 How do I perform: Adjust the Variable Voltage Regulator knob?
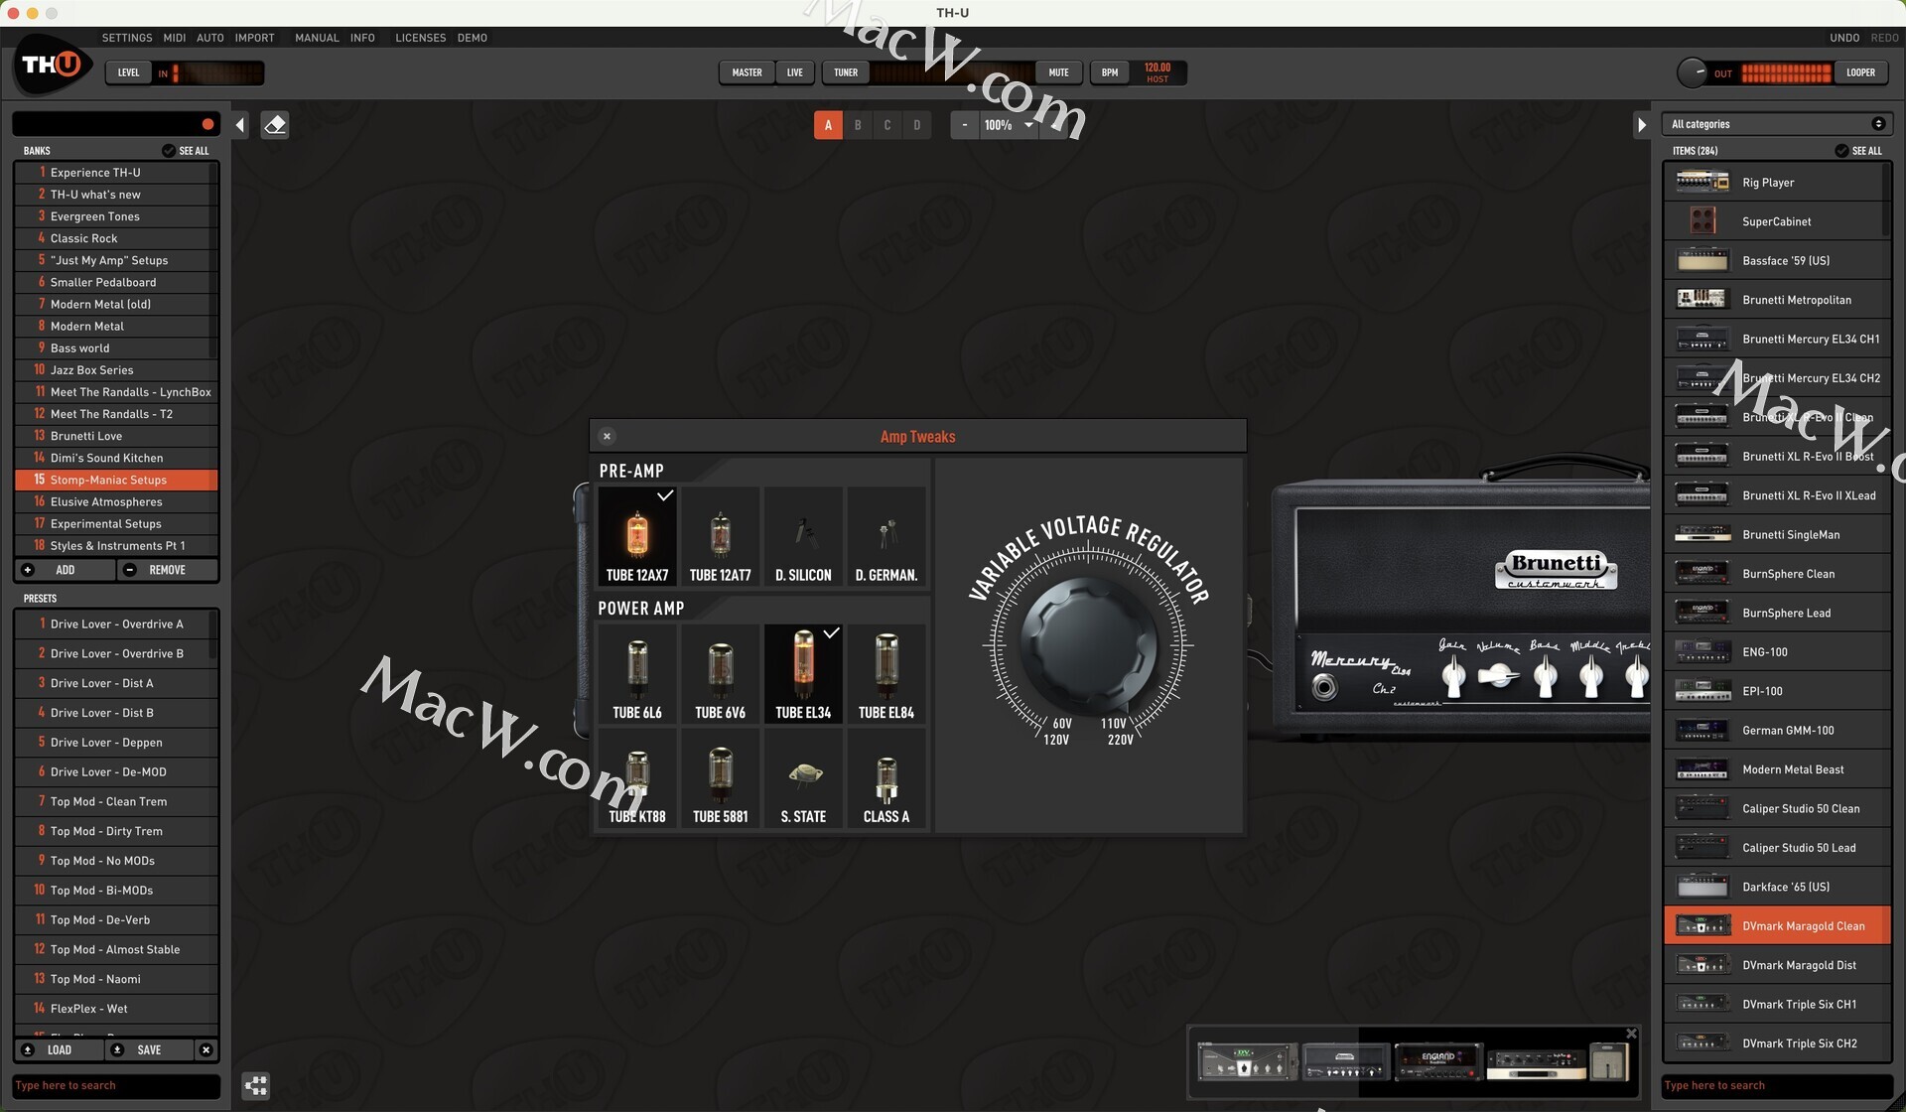tap(1089, 645)
